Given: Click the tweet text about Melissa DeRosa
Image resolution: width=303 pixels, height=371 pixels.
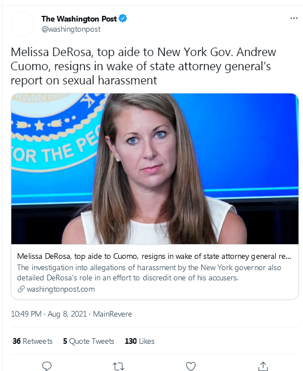Looking at the screenshot, I should coord(143,66).
